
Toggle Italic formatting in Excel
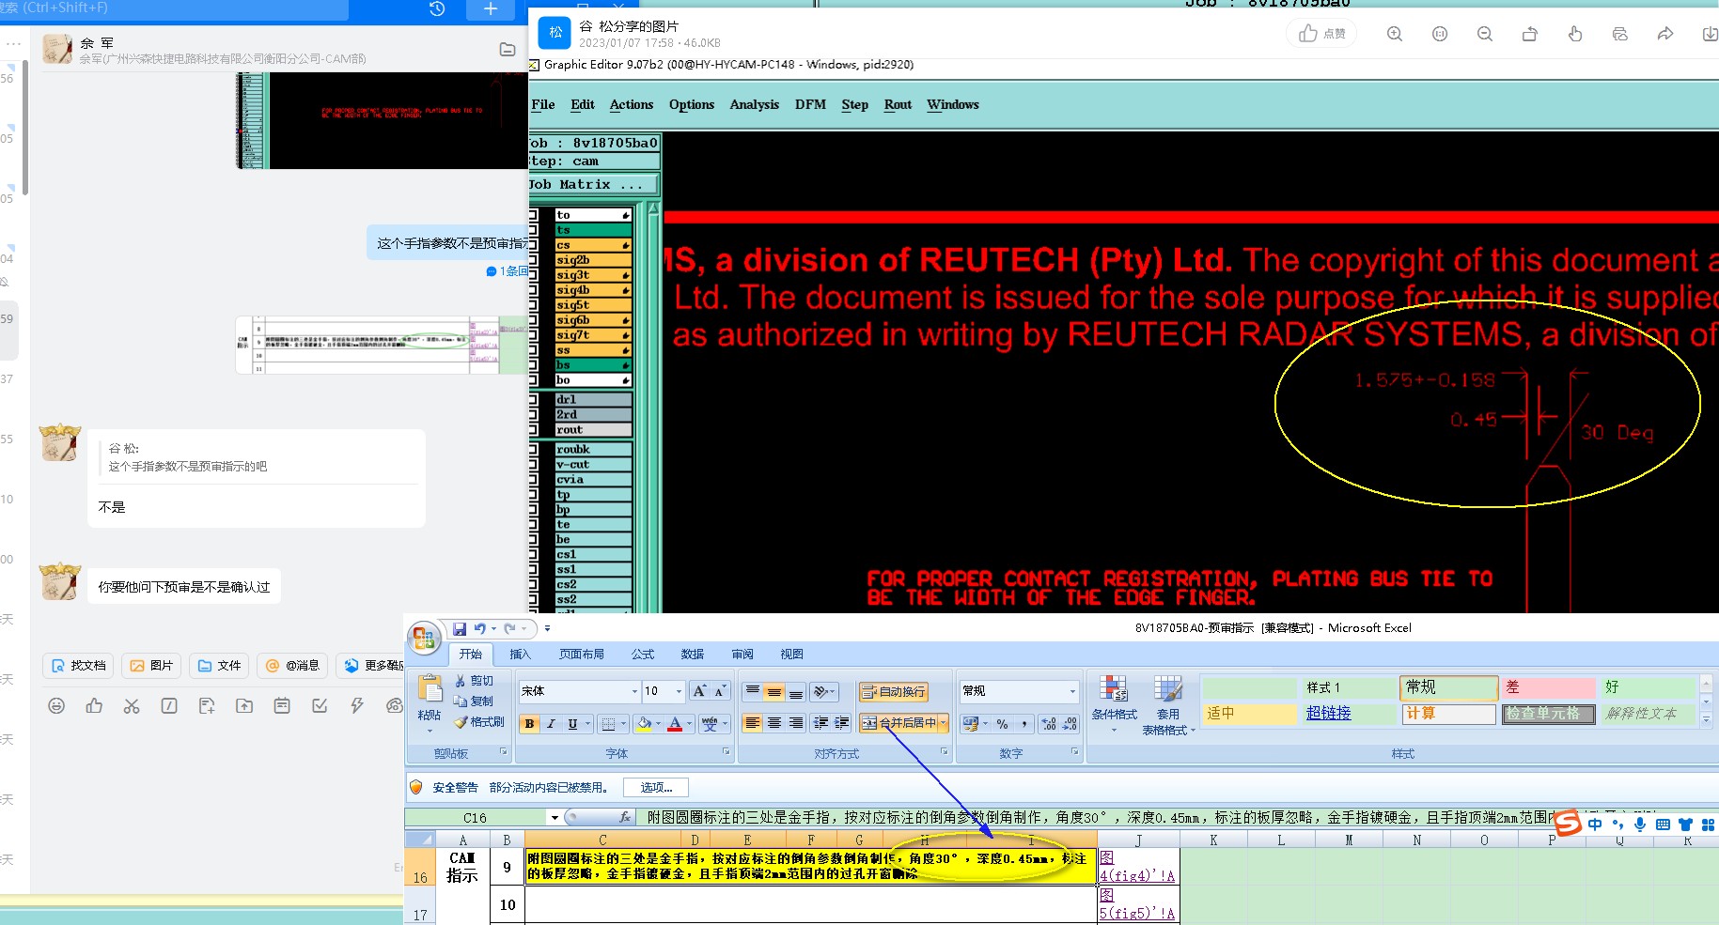pos(551,723)
